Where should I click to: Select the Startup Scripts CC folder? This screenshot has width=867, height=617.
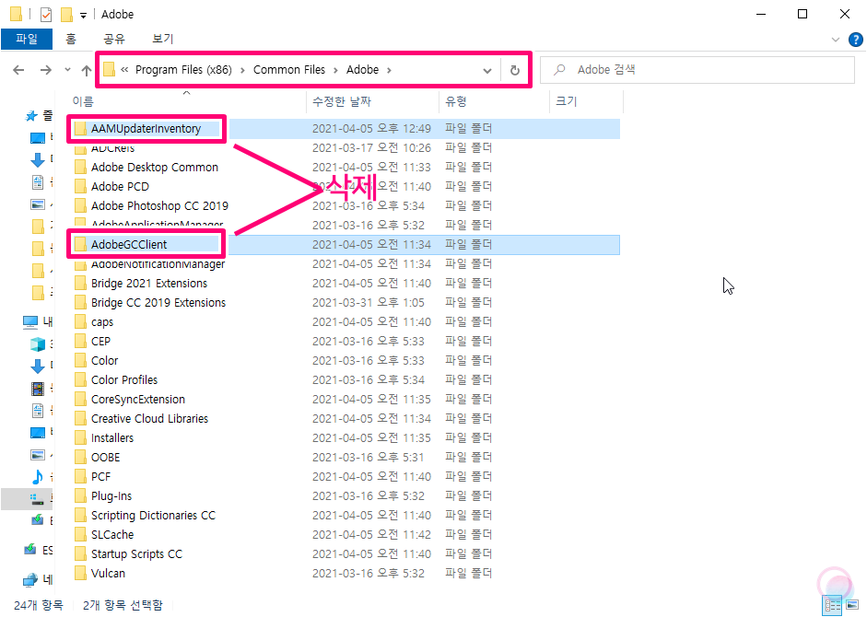(x=136, y=554)
